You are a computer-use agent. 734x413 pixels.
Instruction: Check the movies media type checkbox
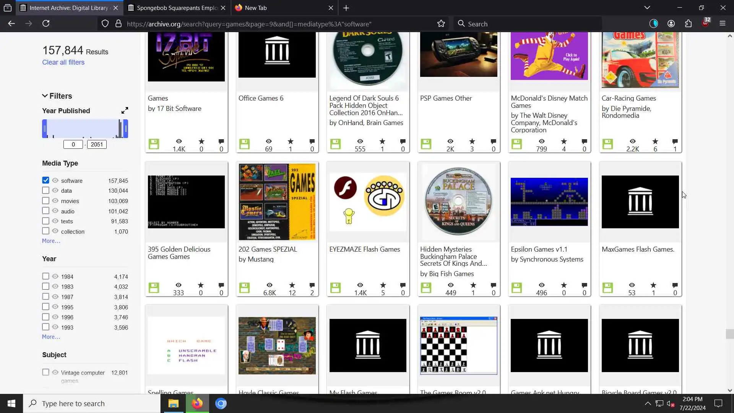point(45,200)
